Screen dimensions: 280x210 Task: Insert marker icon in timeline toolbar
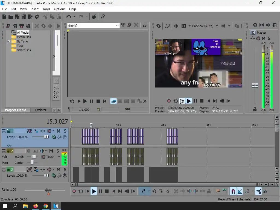(x=218, y=191)
